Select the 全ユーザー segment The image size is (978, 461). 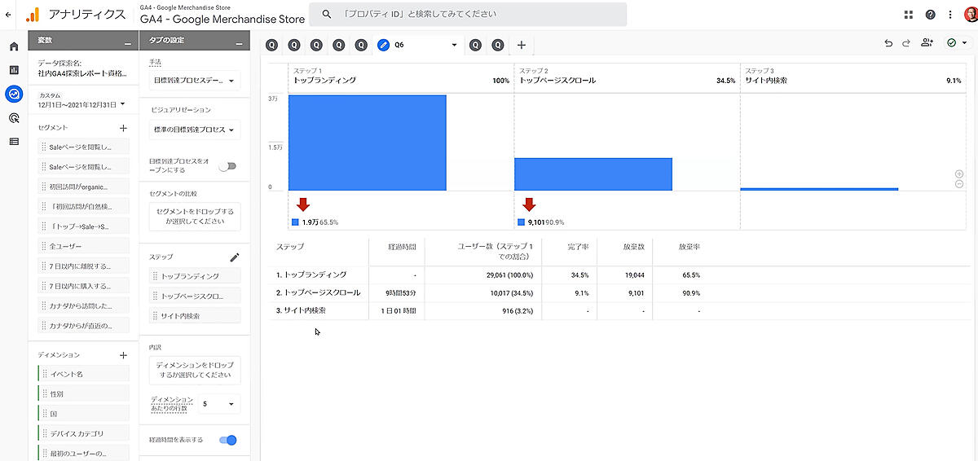tap(83, 246)
